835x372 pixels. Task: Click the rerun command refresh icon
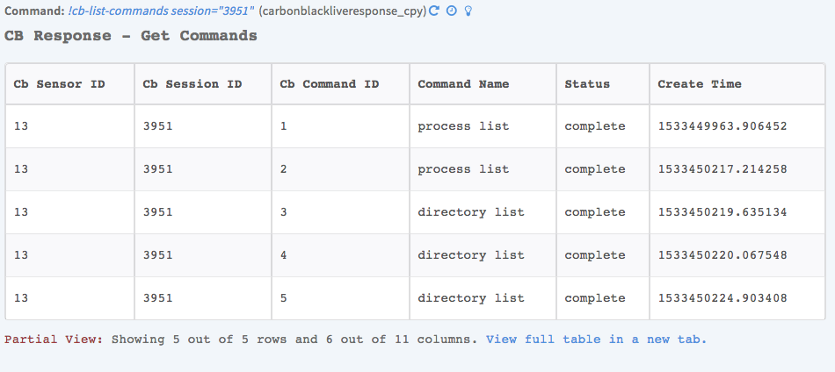tap(434, 11)
